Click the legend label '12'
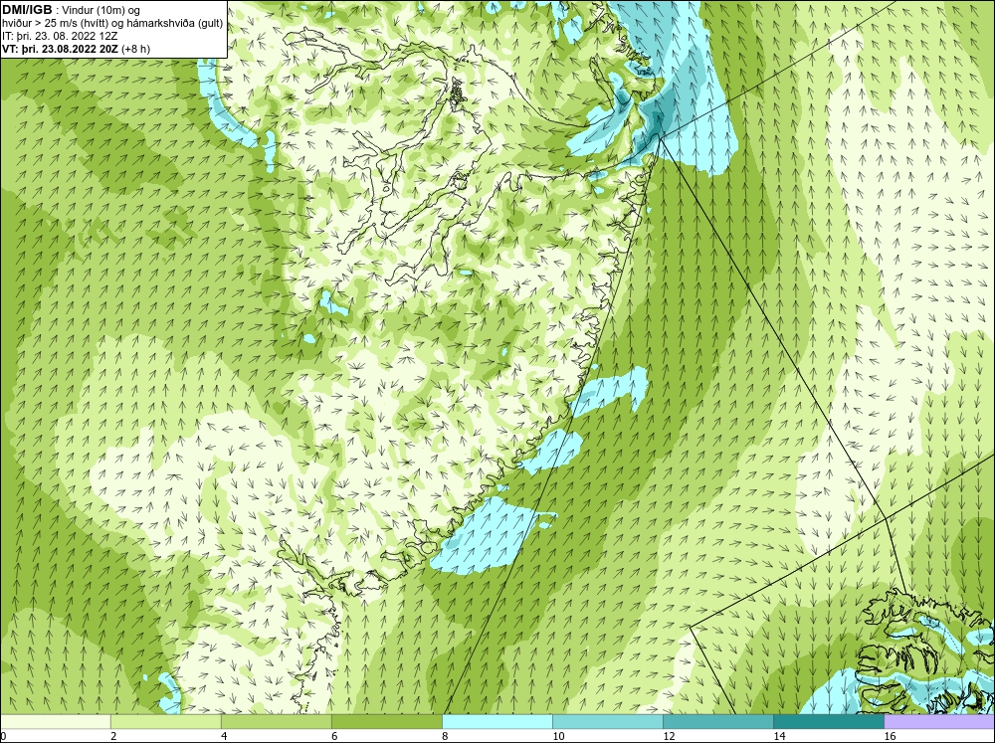This screenshot has width=995, height=743. click(669, 736)
